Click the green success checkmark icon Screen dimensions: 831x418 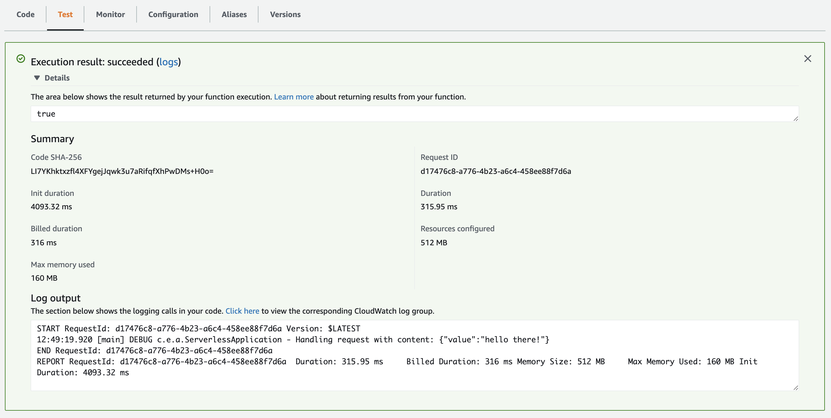(x=21, y=59)
